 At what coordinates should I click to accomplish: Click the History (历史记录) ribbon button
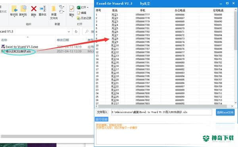pyautogui.click(x=84, y=18)
